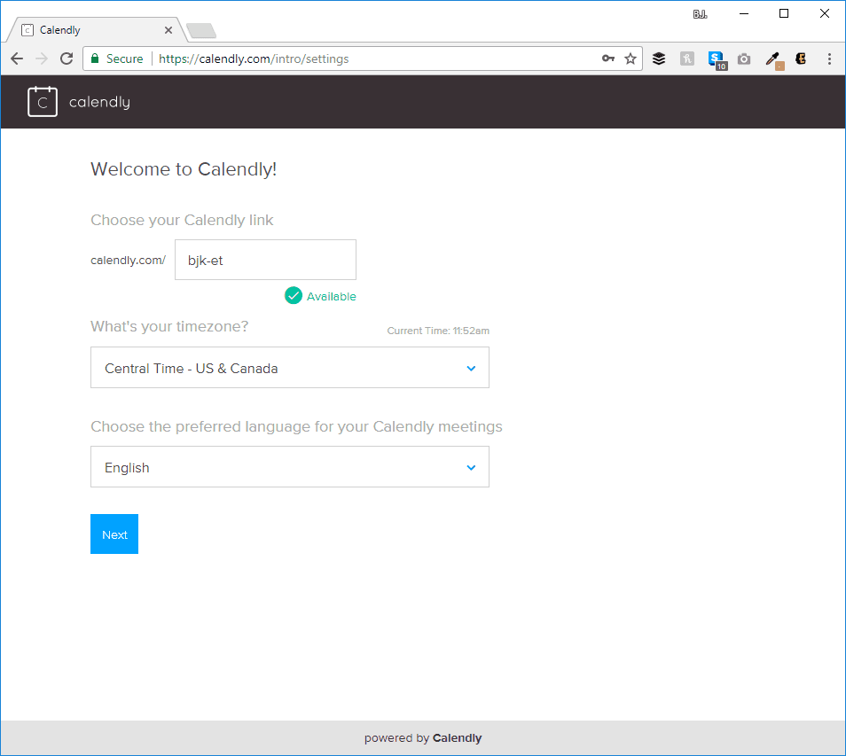Select the Calendly browser tab
846x756 pixels.
coord(96,30)
